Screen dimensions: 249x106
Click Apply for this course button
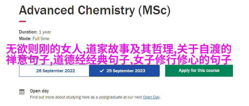(x=199, y=71)
